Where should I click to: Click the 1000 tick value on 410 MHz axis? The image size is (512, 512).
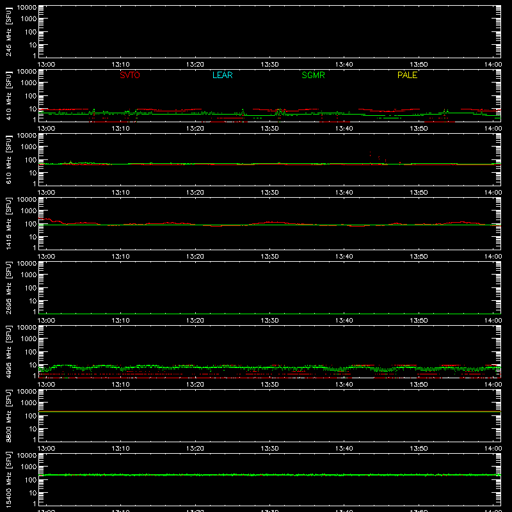click(29, 83)
